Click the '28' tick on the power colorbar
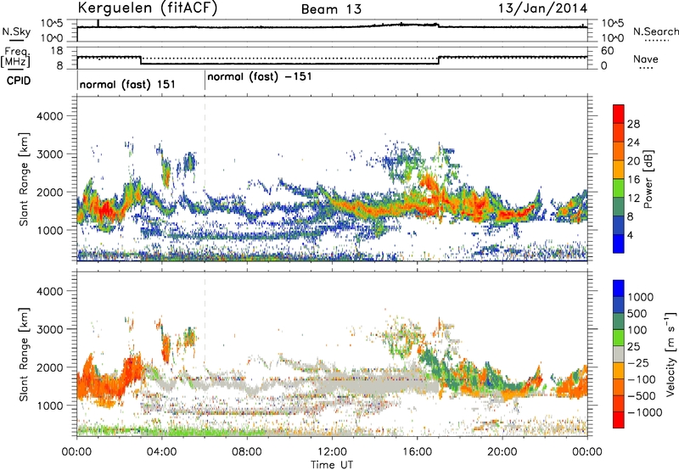The height and width of the screenshot is (470, 679). coord(633,124)
